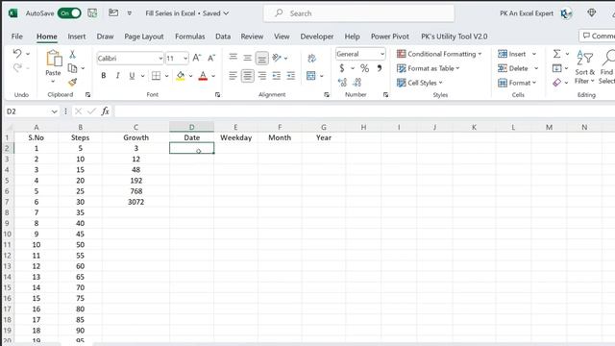Switch to the Page Layout tab
Screen dimensions: 615x346
click(x=144, y=37)
